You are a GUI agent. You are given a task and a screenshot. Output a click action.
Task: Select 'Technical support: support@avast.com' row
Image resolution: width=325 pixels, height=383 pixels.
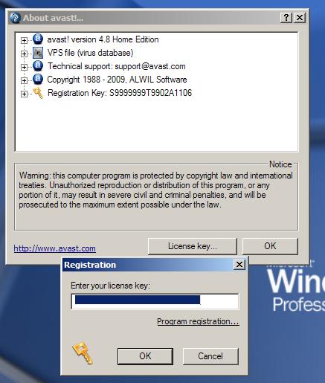coord(117,66)
